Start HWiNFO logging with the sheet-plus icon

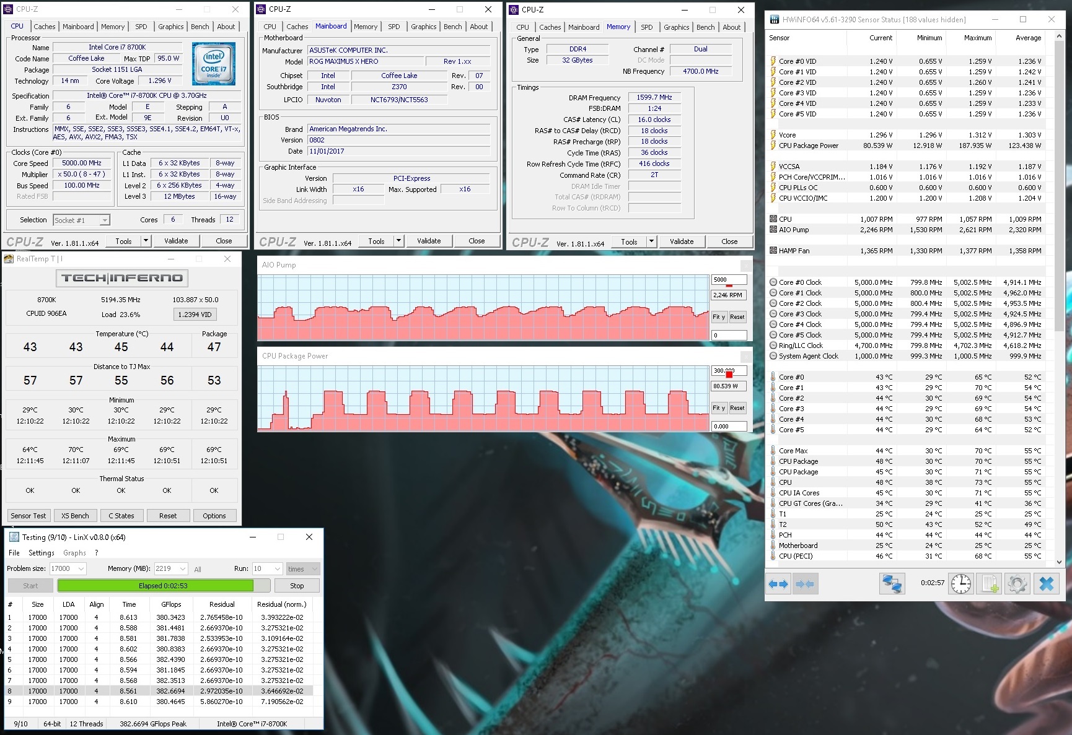point(990,583)
